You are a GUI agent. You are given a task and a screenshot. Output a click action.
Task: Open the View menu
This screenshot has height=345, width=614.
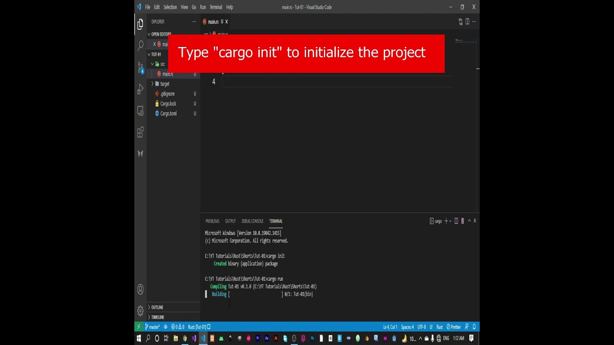point(184,7)
